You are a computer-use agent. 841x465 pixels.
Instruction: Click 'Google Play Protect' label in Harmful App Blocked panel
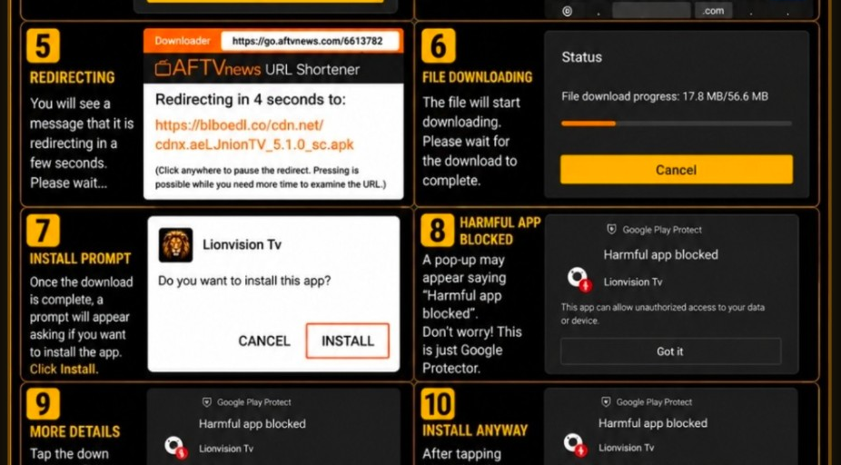[662, 230]
